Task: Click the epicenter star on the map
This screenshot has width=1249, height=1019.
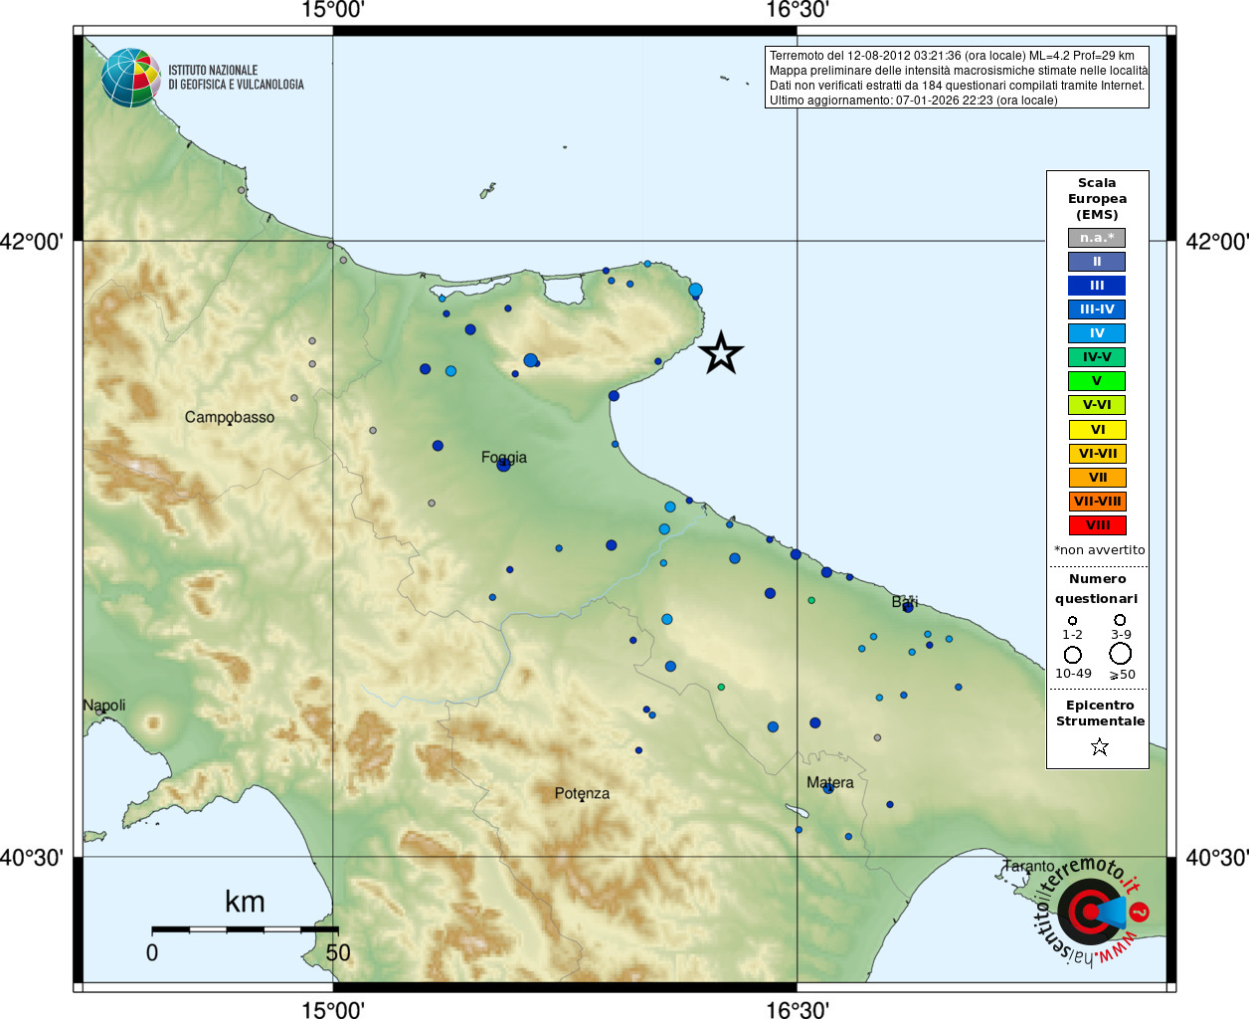Action: point(721,353)
